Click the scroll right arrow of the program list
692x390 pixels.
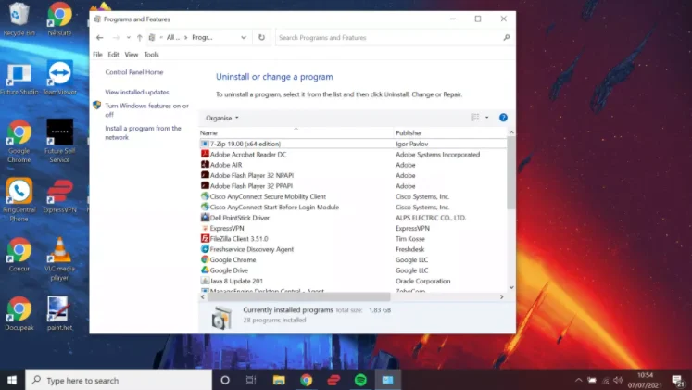(502, 297)
